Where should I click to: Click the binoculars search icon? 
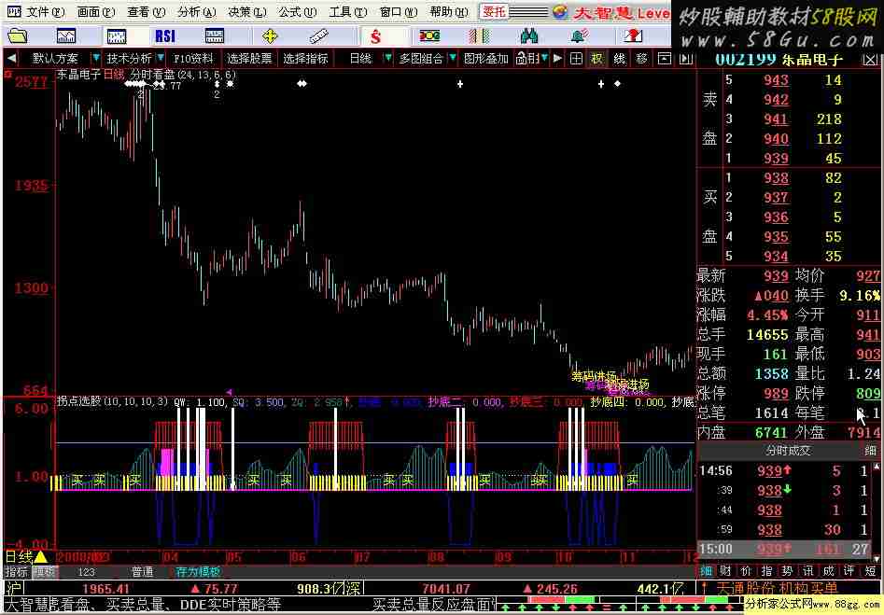529,35
